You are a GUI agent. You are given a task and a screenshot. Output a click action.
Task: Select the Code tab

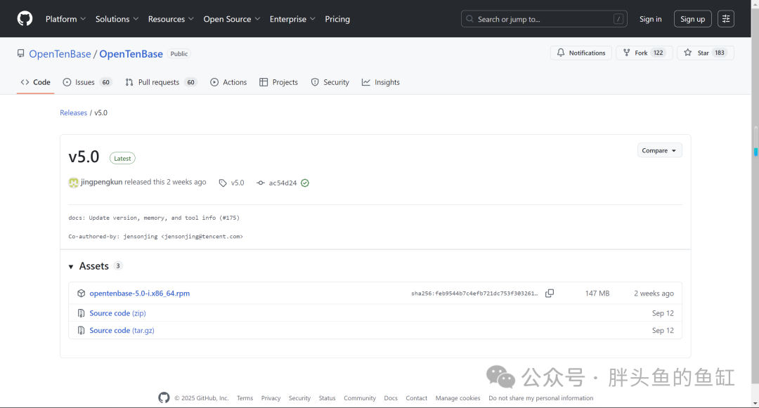pyautogui.click(x=35, y=82)
